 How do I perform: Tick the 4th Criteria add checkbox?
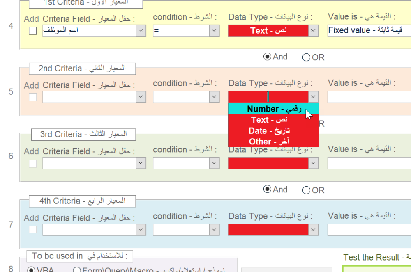33,230
